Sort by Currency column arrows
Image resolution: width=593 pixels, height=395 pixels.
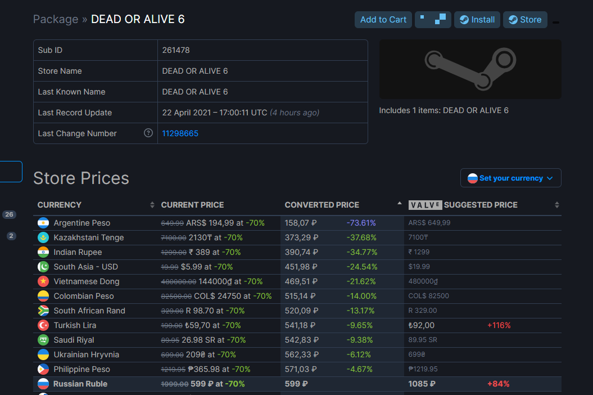pos(152,205)
